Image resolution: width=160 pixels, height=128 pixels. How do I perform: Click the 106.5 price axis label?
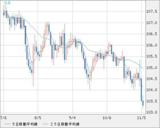[x=152, y=34]
